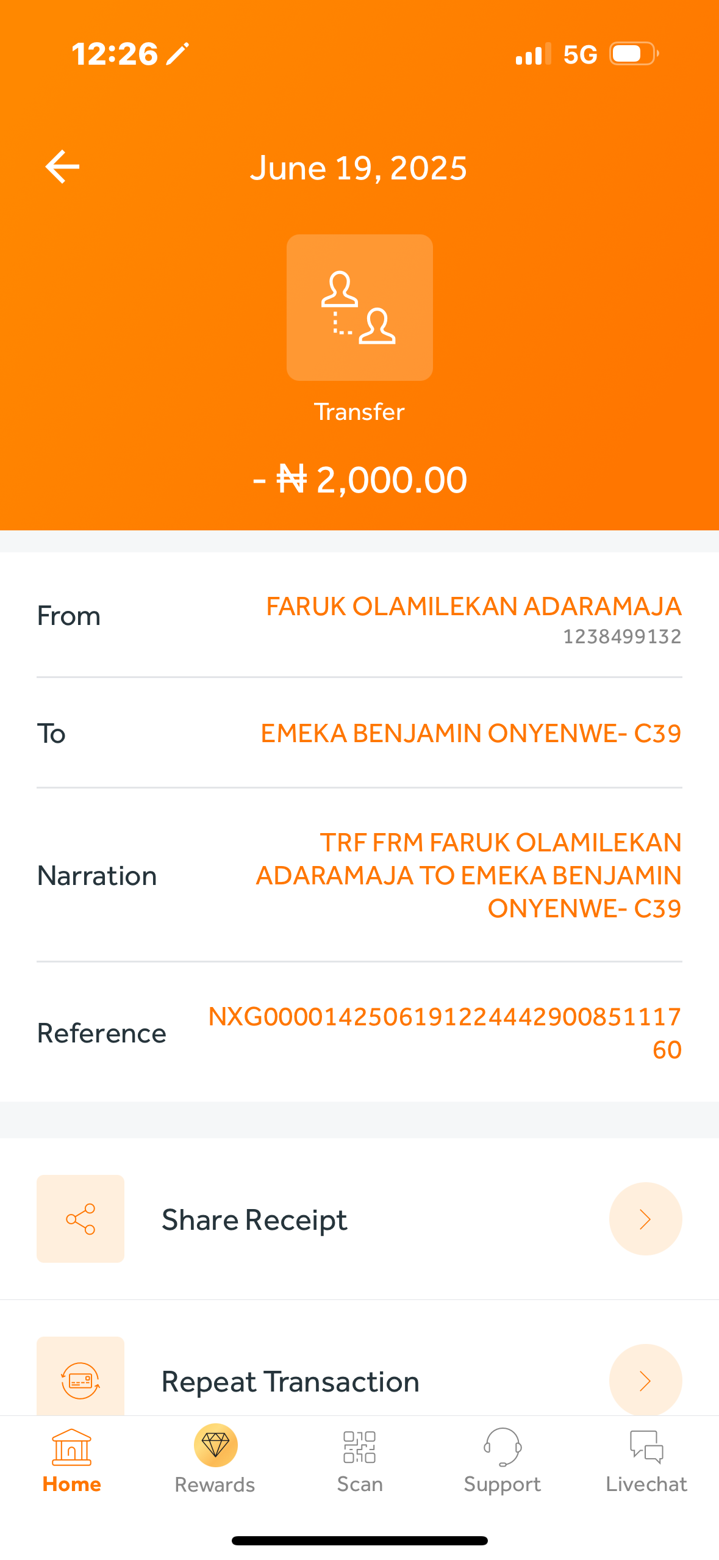719x1560 pixels.
Task: Open the Rewards diamond icon
Action: tap(215, 1445)
